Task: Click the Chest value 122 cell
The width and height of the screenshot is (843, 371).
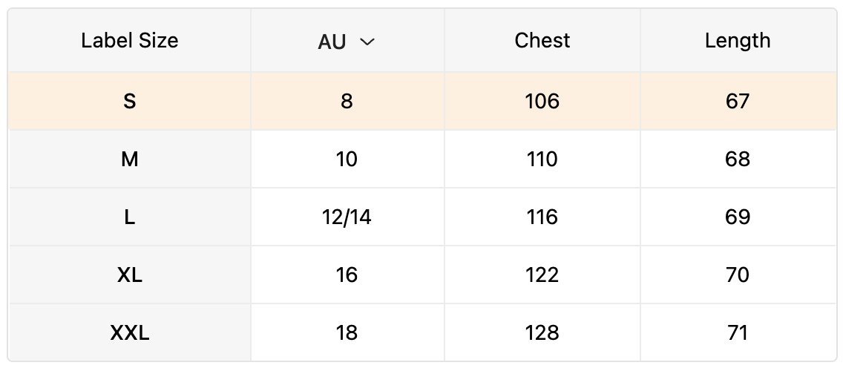Action: 542,275
